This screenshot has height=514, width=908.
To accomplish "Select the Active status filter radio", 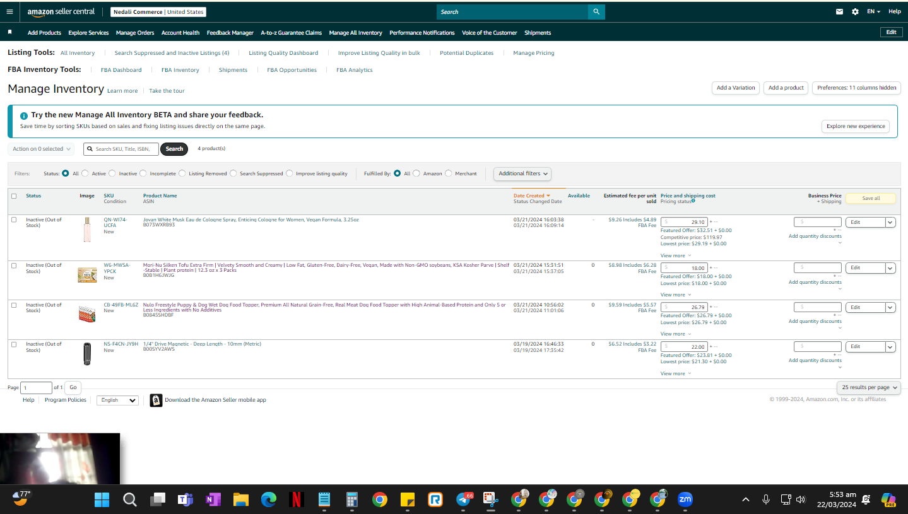I will (x=86, y=173).
